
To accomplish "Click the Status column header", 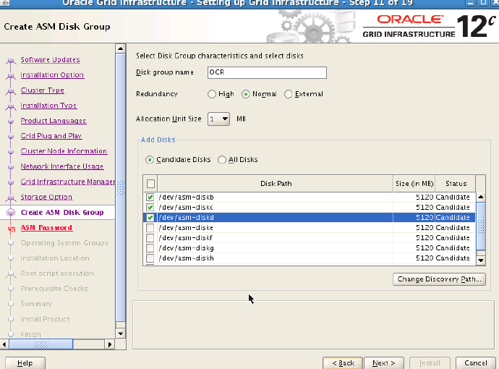I will (456, 184).
